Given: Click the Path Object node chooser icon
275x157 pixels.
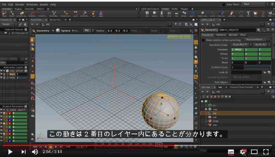Looking at the screenshot, I should (x=269, y=82).
